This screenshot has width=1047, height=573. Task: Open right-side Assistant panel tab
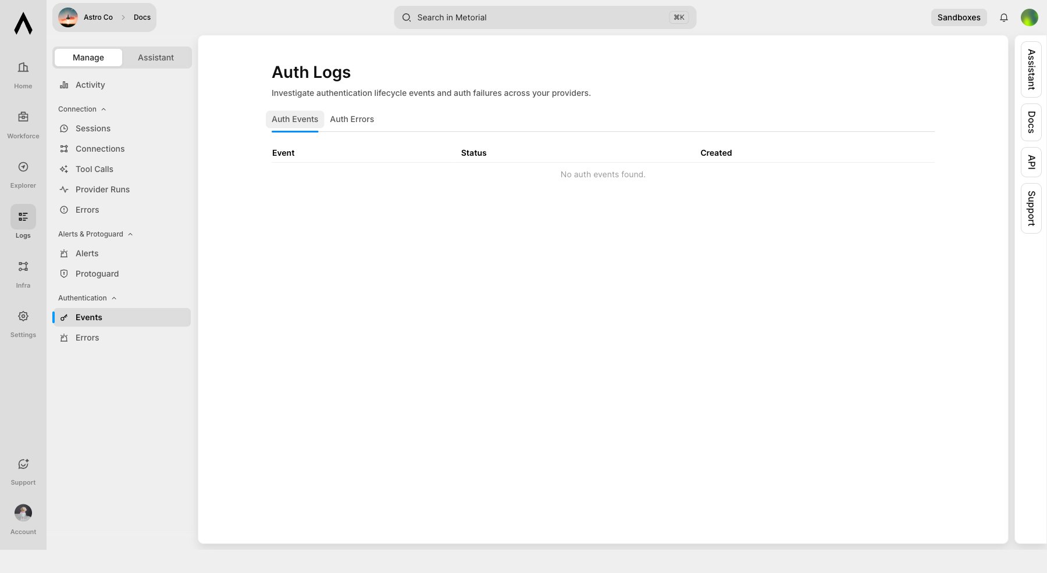click(1031, 69)
